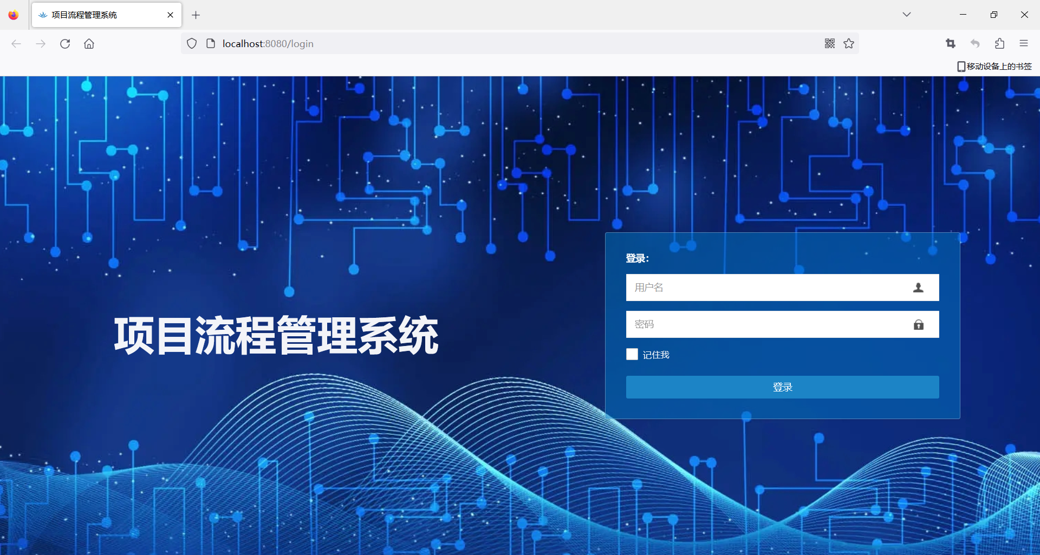Open the extensions puzzle icon
This screenshot has height=555, width=1040.
tap(999, 43)
